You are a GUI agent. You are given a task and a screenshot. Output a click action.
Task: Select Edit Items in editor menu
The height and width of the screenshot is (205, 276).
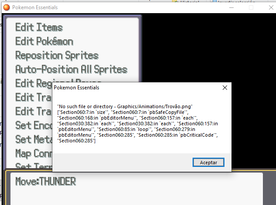tap(39, 28)
